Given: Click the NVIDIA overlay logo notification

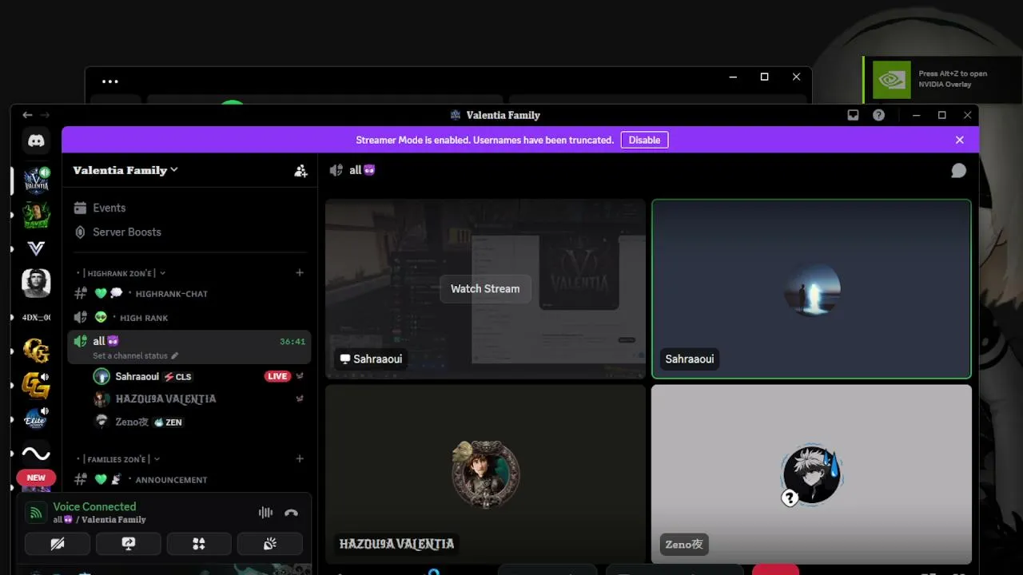Looking at the screenshot, I should point(892,79).
